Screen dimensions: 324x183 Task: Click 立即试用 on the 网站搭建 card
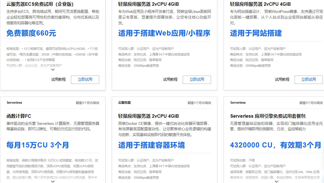coord(309,80)
